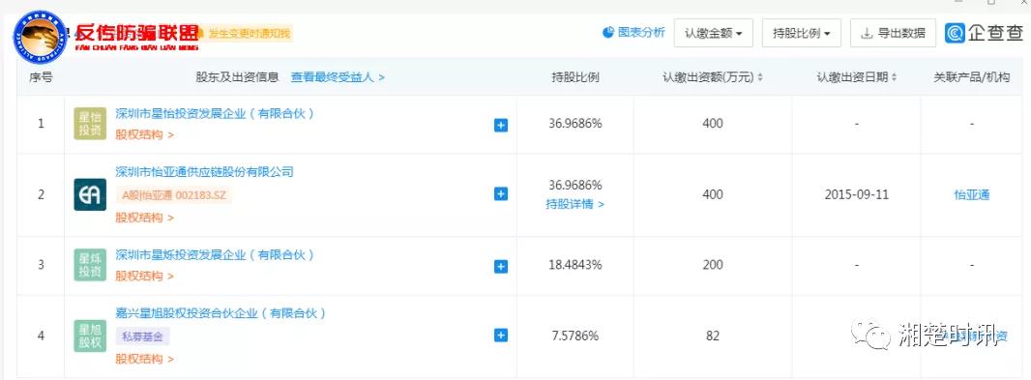Click the download icon in 导出数据

coord(867,33)
